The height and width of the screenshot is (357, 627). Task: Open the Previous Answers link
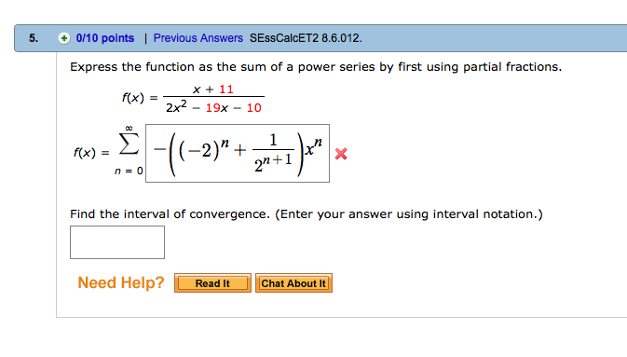(198, 38)
